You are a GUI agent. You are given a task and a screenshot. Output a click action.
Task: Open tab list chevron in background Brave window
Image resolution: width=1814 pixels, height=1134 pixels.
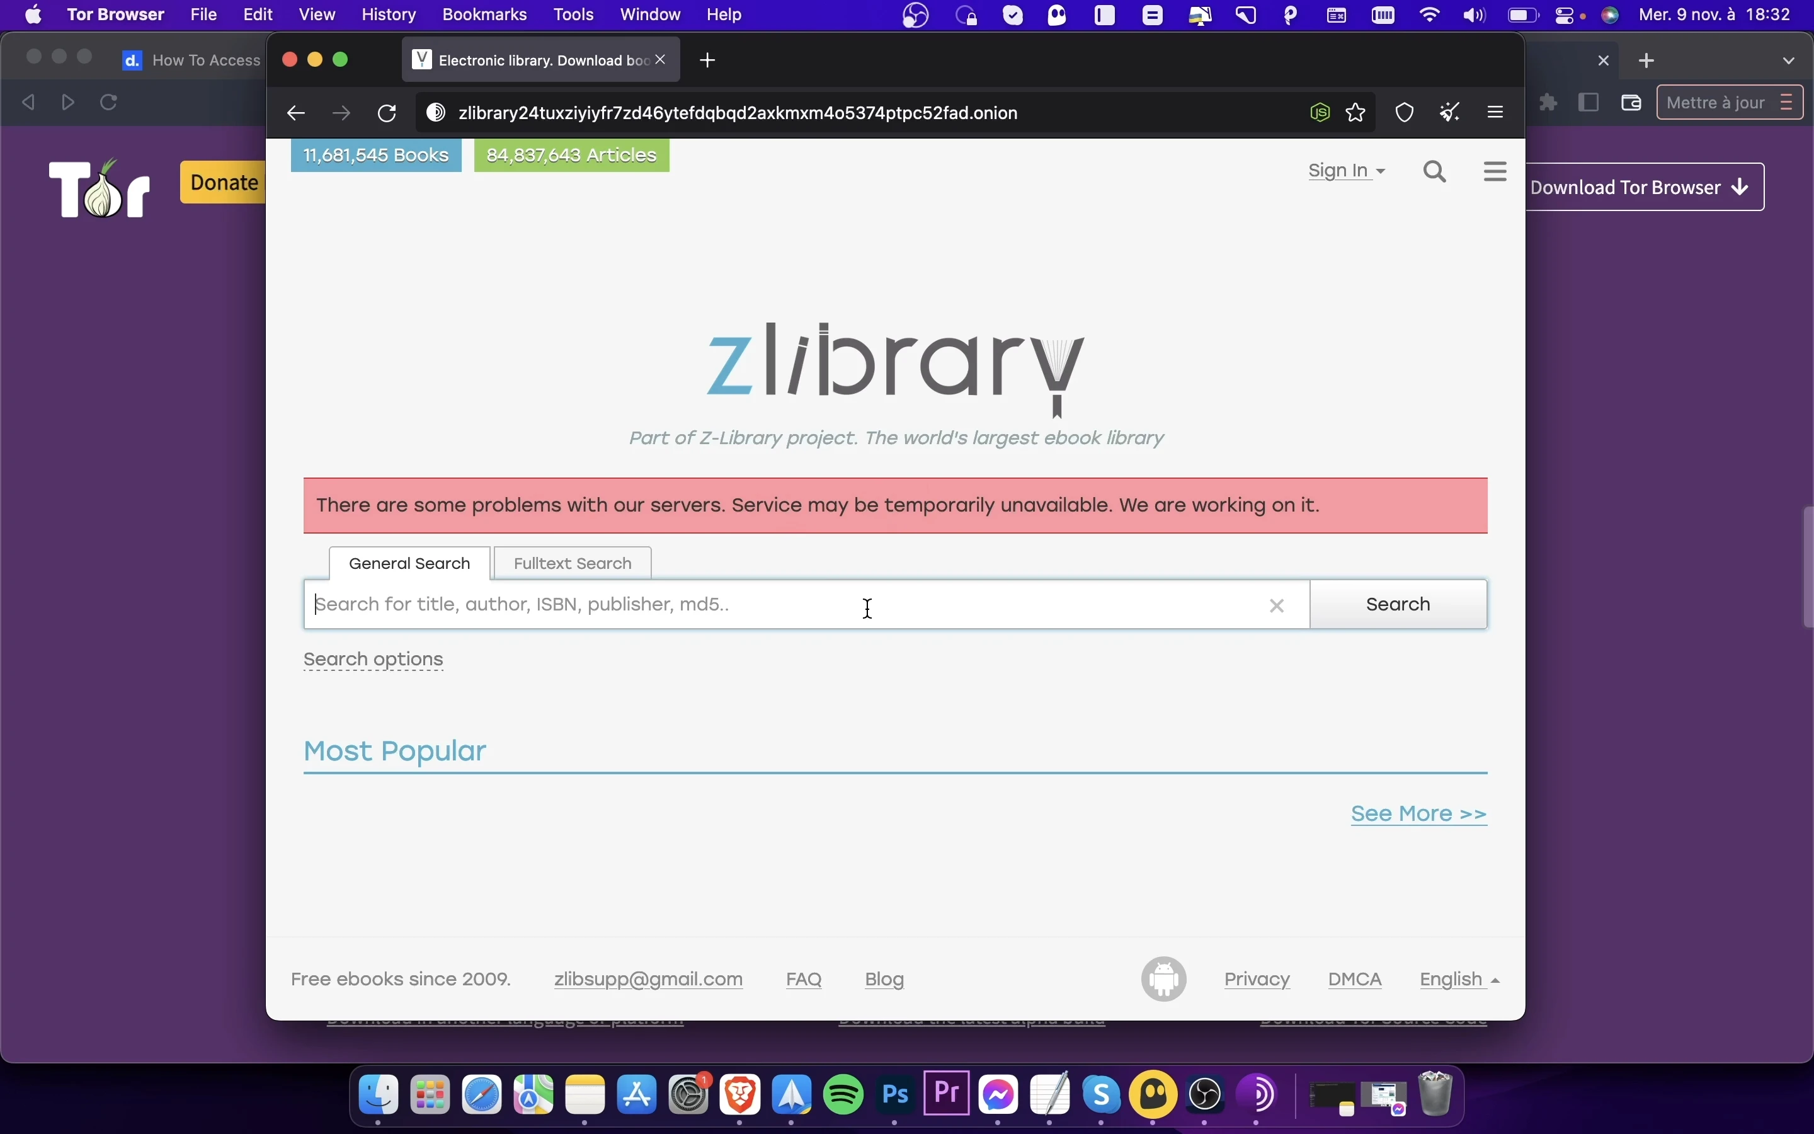tap(1790, 60)
